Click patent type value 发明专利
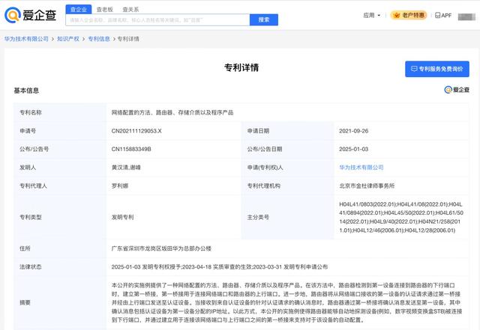The image size is (480, 330). pos(122,217)
